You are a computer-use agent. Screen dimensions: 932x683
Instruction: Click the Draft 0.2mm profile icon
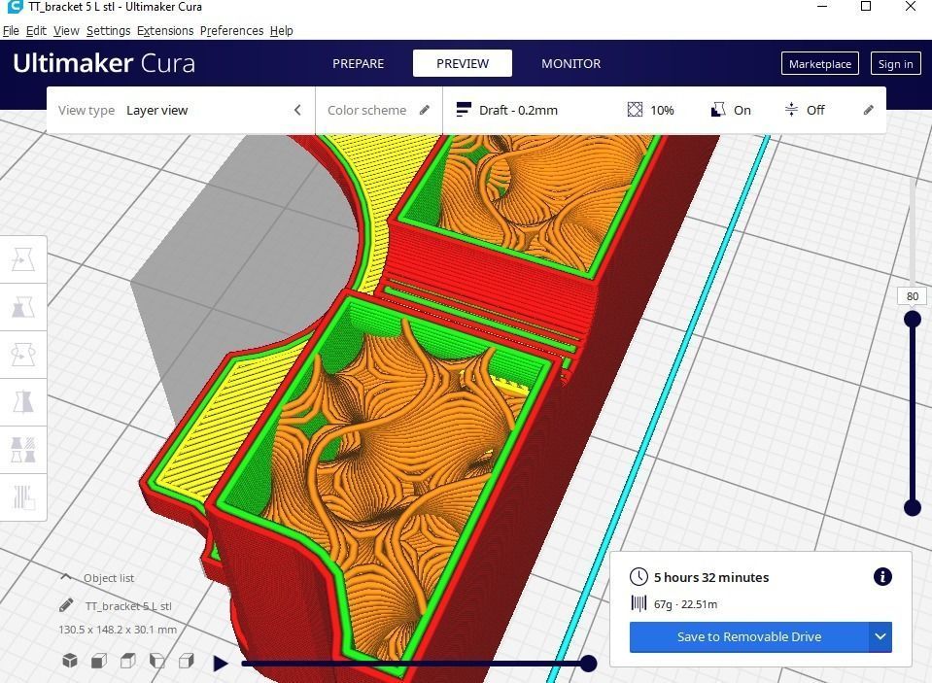point(464,110)
